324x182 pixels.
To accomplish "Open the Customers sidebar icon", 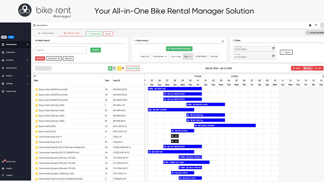I will pyautogui.click(x=3, y=52).
